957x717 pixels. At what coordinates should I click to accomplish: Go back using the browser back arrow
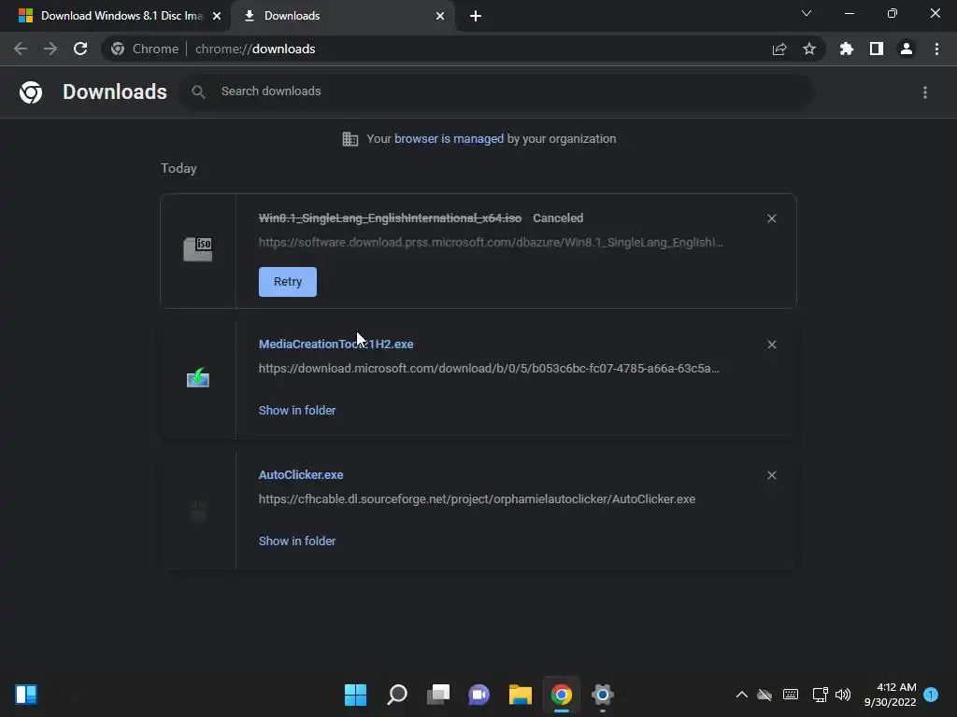(21, 49)
